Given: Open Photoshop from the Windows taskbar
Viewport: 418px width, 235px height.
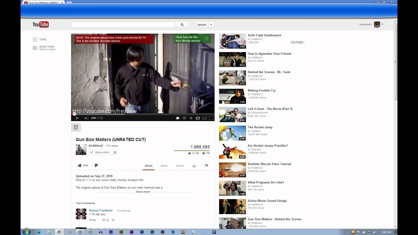Looking at the screenshot, I should point(142,232).
